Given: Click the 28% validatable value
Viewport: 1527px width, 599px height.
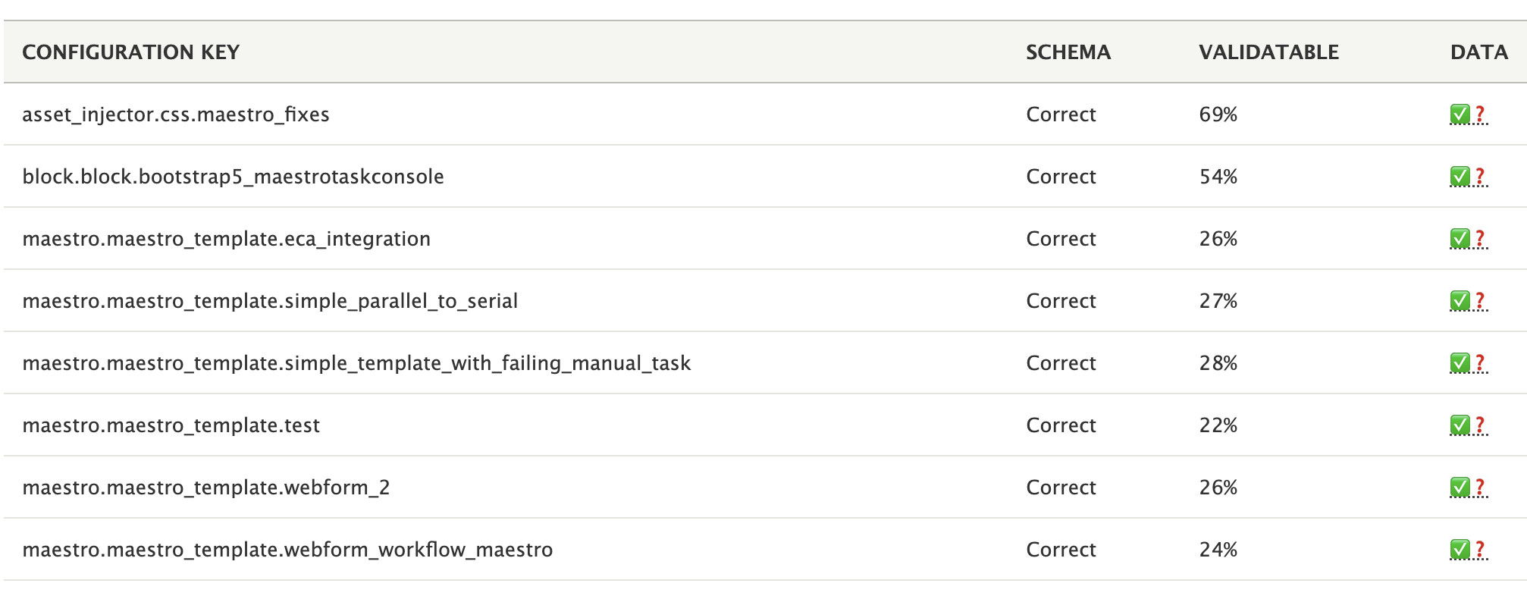Looking at the screenshot, I should point(1218,363).
